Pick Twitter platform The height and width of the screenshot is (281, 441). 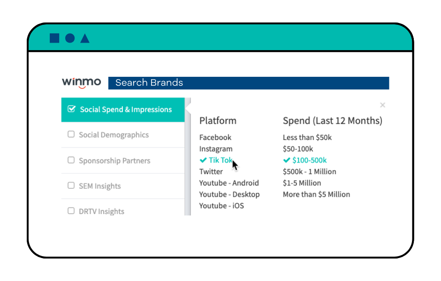211,172
